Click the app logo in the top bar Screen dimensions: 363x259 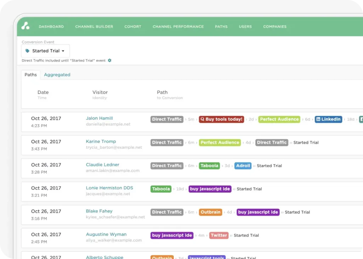25,26
